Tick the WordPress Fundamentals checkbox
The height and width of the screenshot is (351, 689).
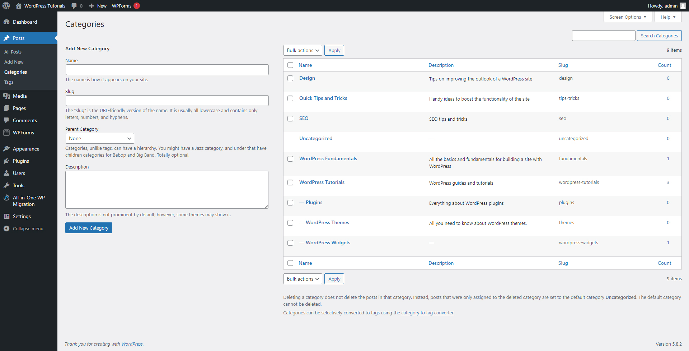coord(290,159)
